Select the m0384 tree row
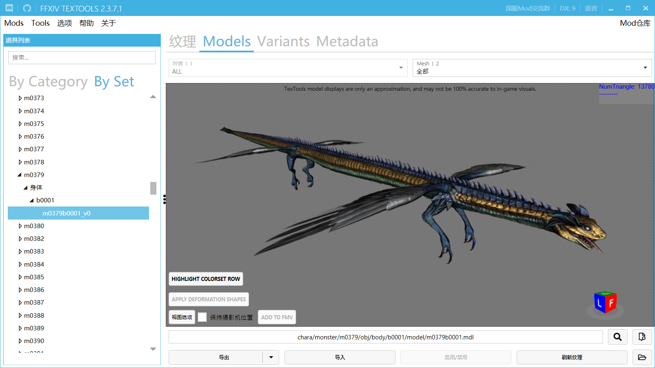This screenshot has height=368, width=655. [34, 265]
